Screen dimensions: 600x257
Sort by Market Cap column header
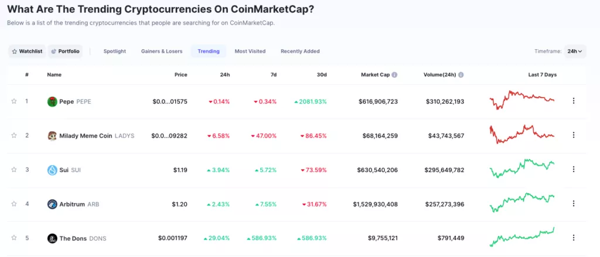pyautogui.click(x=376, y=75)
